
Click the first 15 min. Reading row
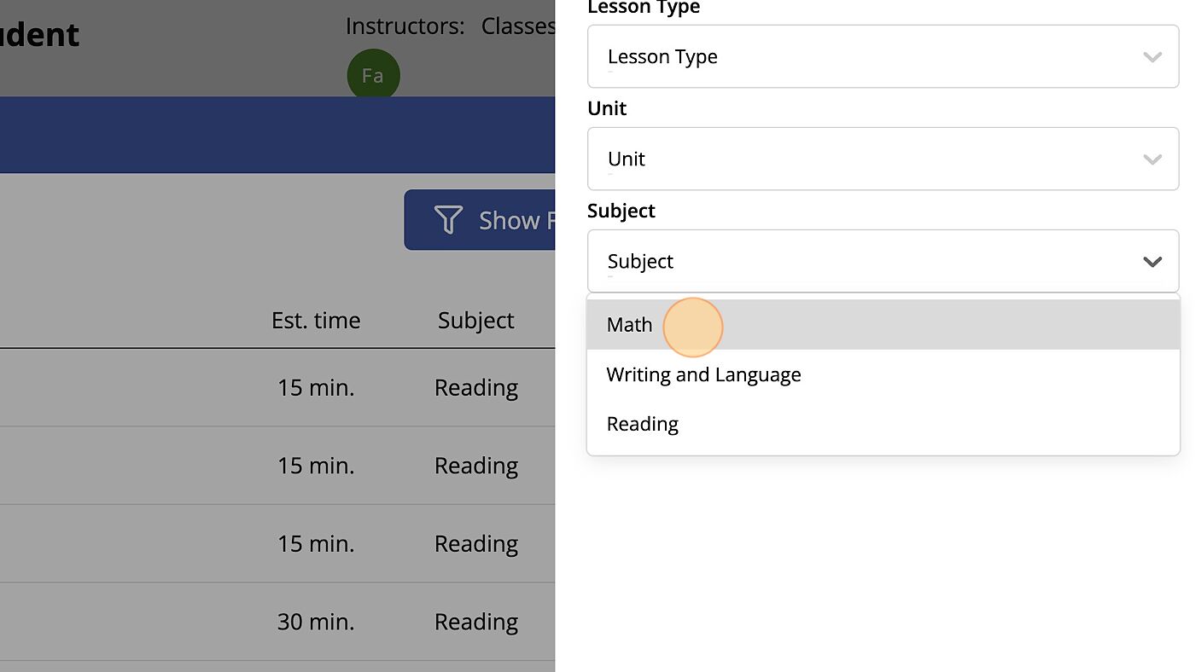(x=316, y=388)
